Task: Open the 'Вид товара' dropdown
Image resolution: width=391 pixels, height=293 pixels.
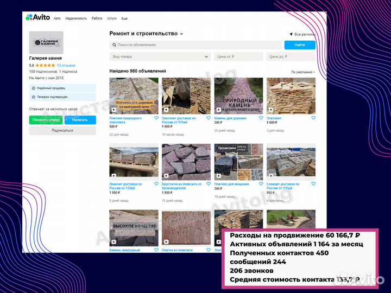Action: [x=160, y=56]
